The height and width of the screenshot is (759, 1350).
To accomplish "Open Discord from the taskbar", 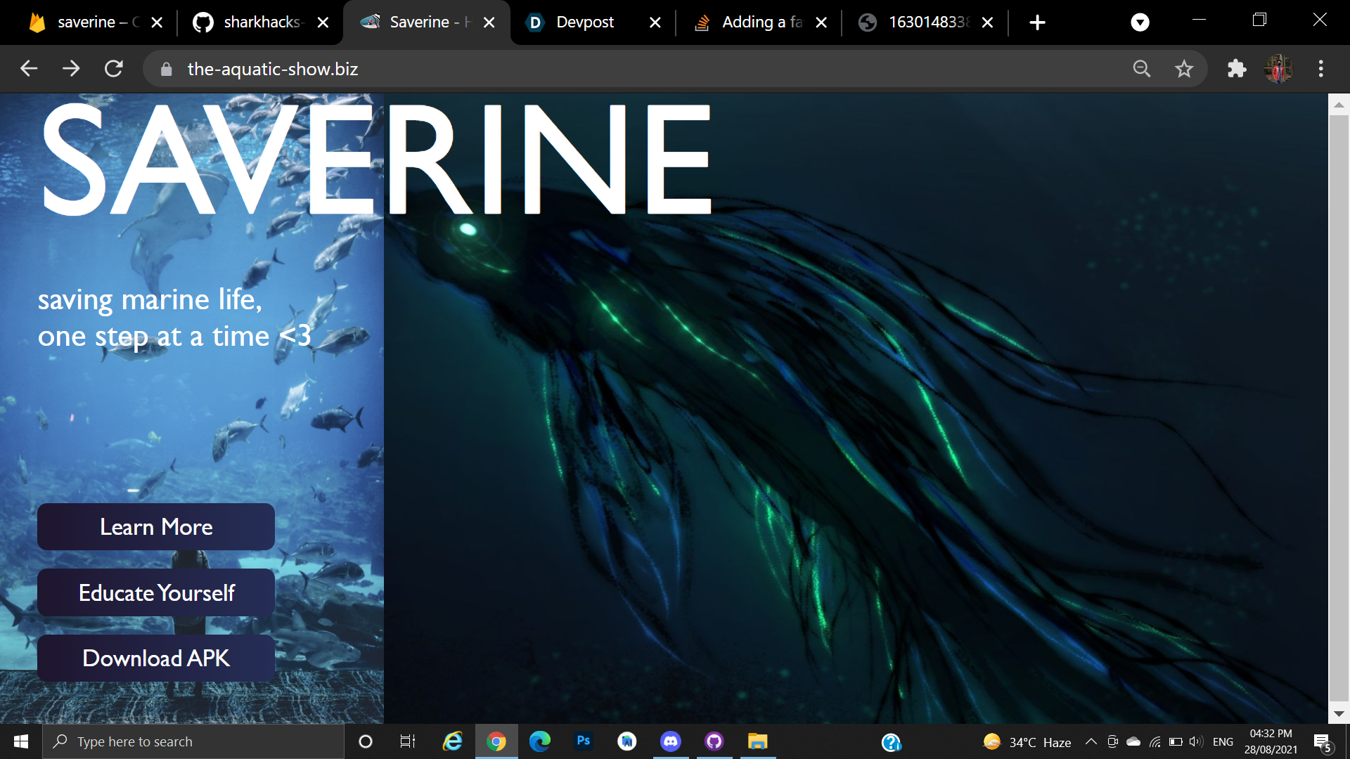I will tap(671, 741).
